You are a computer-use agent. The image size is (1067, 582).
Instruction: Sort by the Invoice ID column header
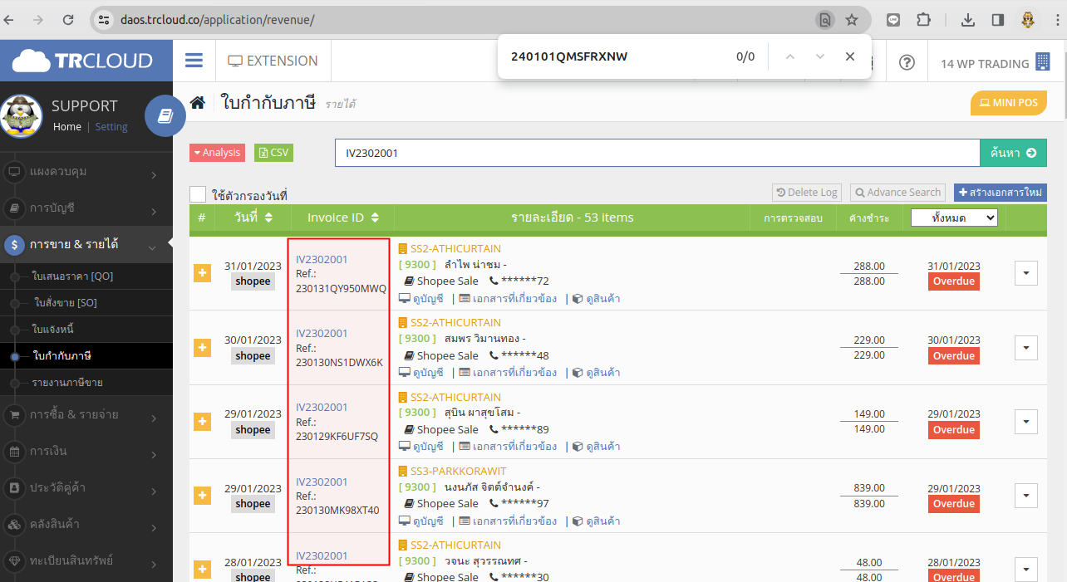click(x=342, y=218)
